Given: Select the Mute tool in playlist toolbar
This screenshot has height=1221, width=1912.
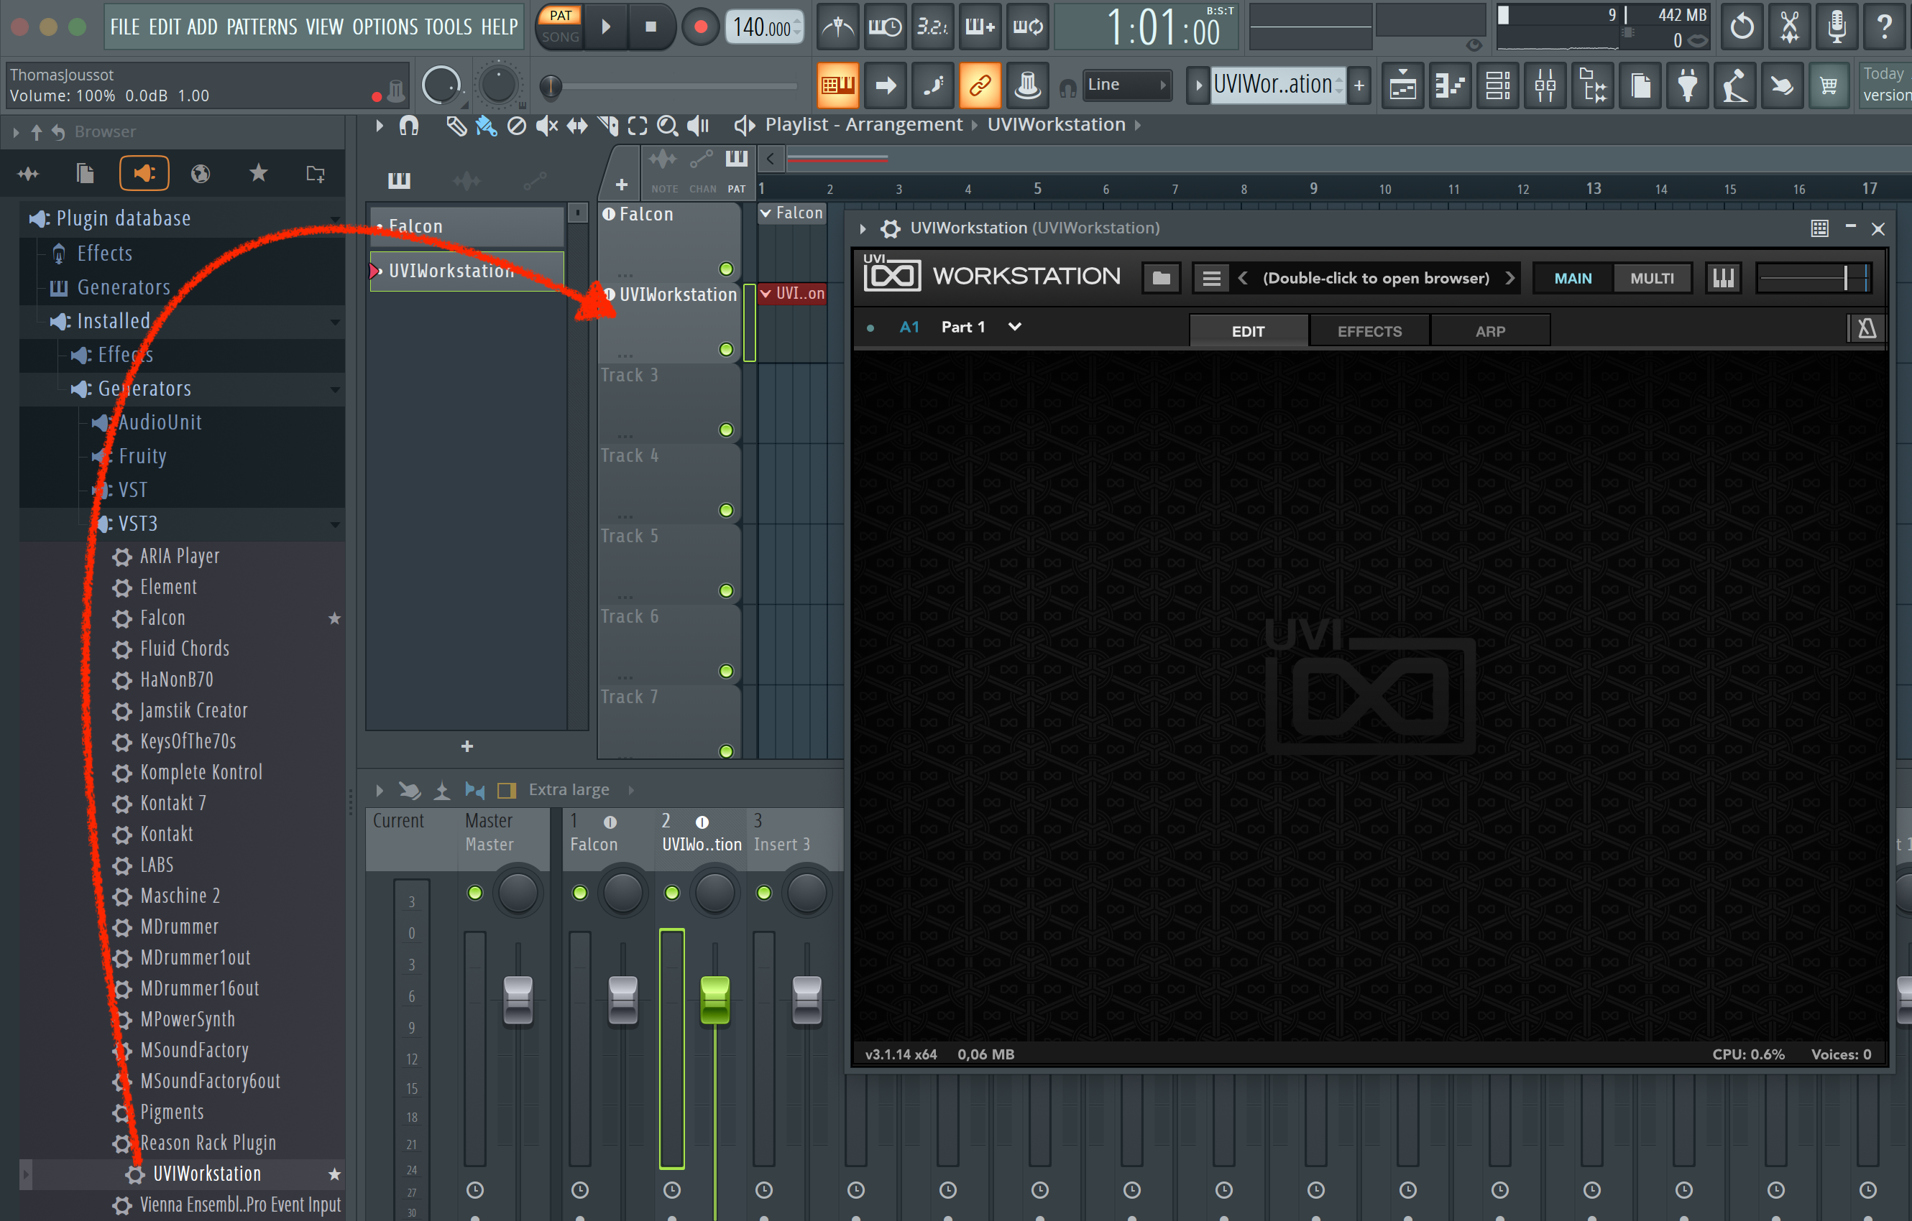Looking at the screenshot, I should click(546, 126).
